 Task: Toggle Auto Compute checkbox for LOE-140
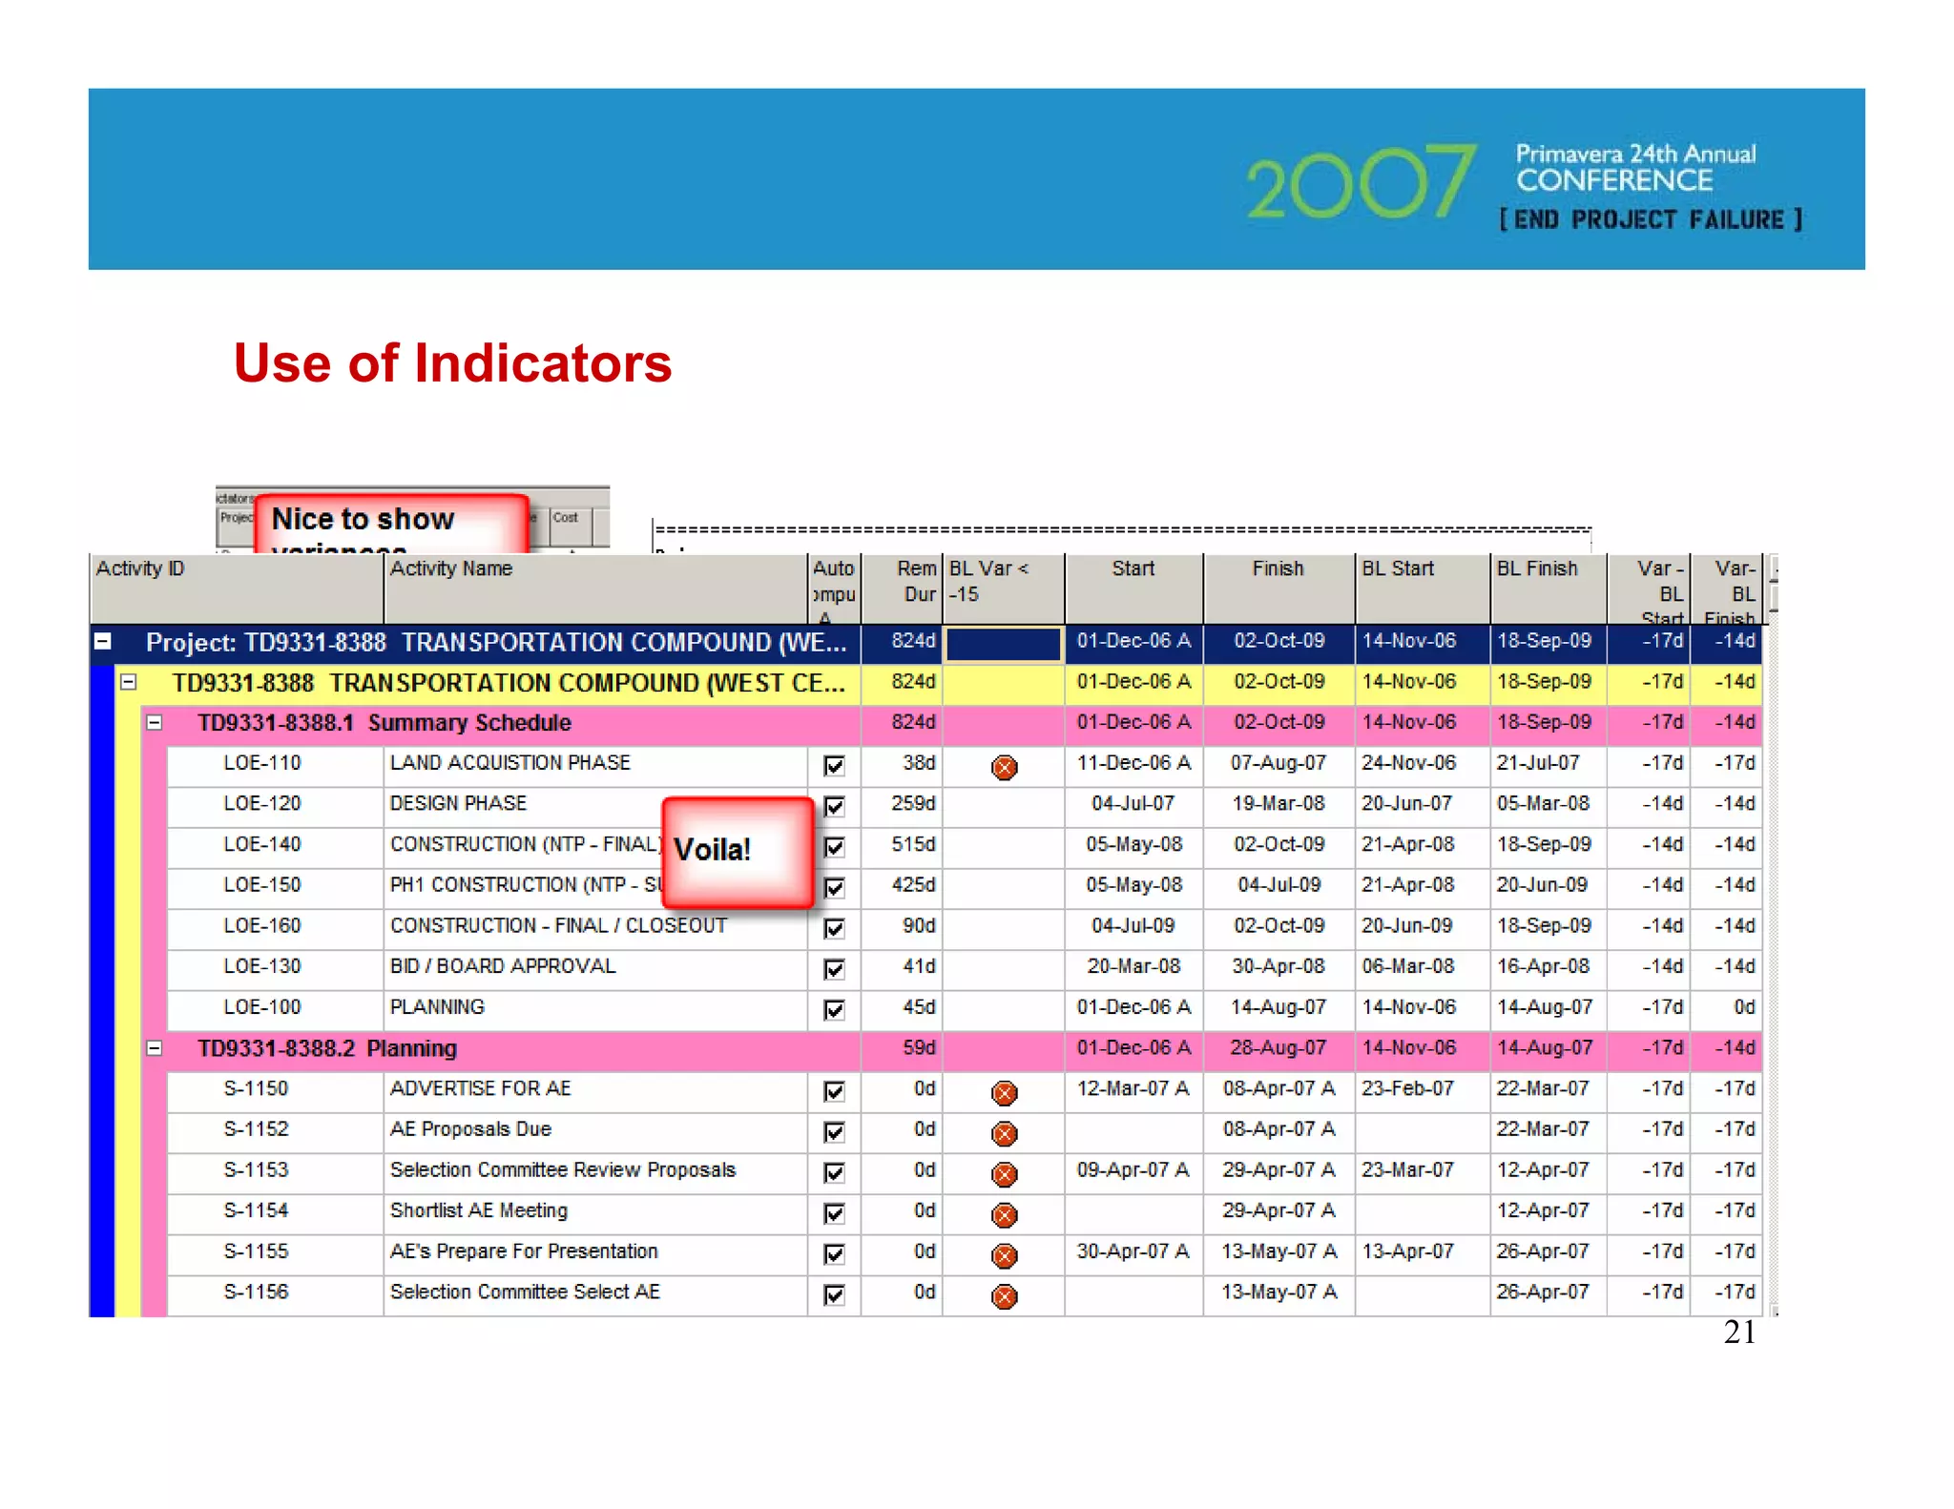coord(834,846)
